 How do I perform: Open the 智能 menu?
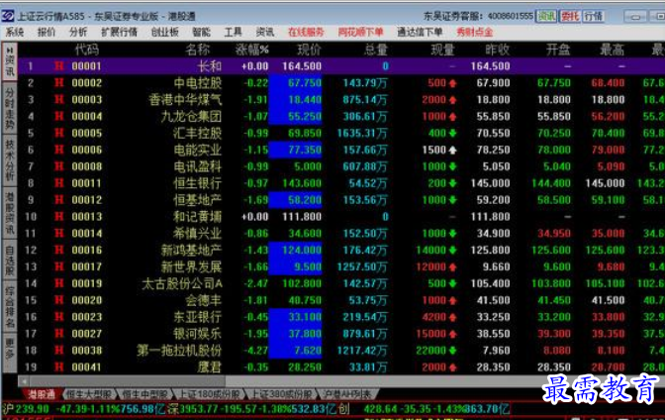tap(201, 32)
